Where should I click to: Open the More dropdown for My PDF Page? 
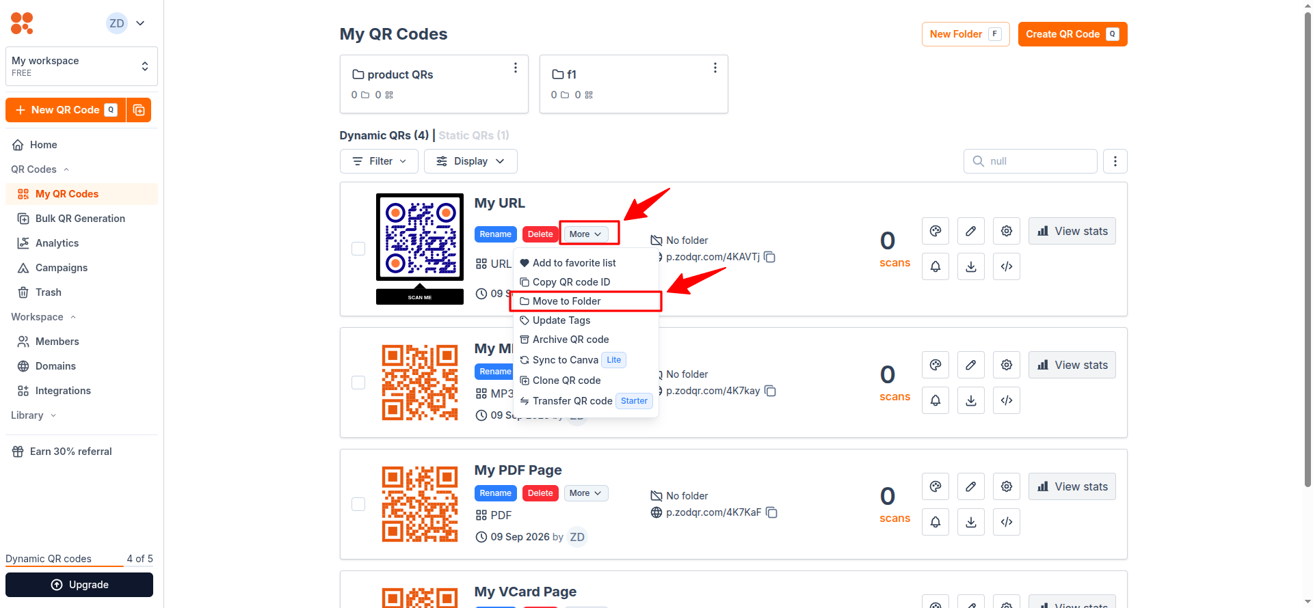(x=586, y=493)
